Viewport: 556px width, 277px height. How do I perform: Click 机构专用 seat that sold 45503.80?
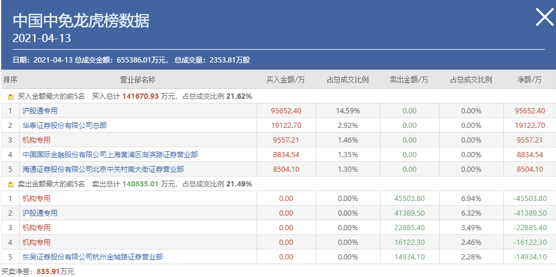(36, 199)
